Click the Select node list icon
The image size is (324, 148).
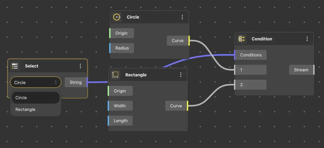[15, 66]
